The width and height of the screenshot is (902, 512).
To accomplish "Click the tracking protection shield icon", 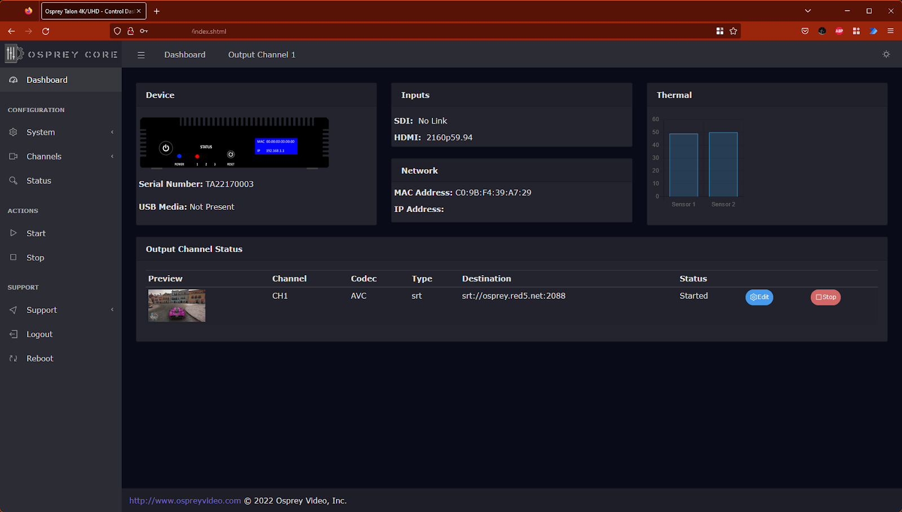I will (117, 31).
